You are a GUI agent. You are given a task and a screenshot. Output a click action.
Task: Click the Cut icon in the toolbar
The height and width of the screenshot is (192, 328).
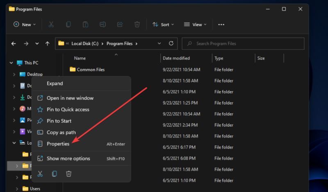(x=51, y=25)
